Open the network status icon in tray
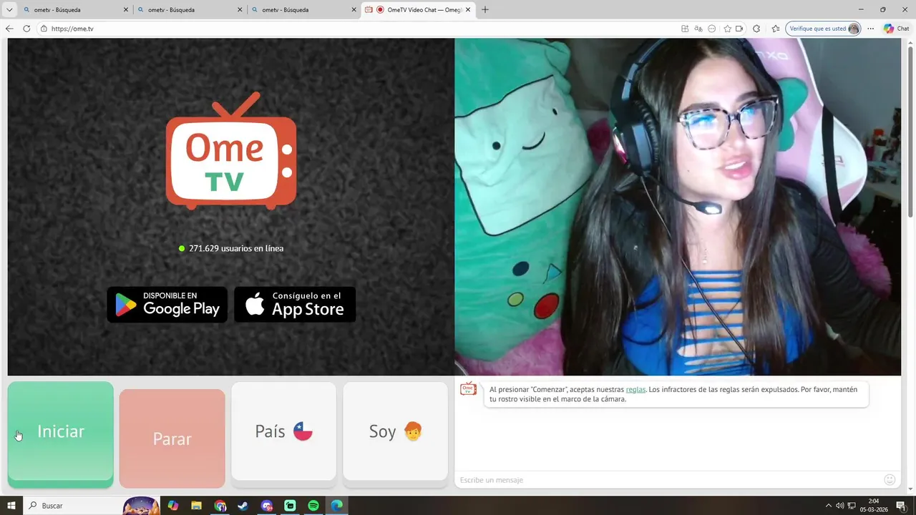Image resolution: width=916 pixels, height=515 pixels. click(x=851, y=506)
